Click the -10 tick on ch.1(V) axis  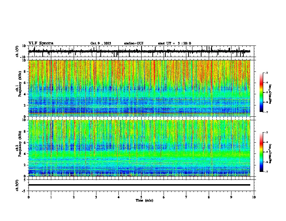(23, 57)
